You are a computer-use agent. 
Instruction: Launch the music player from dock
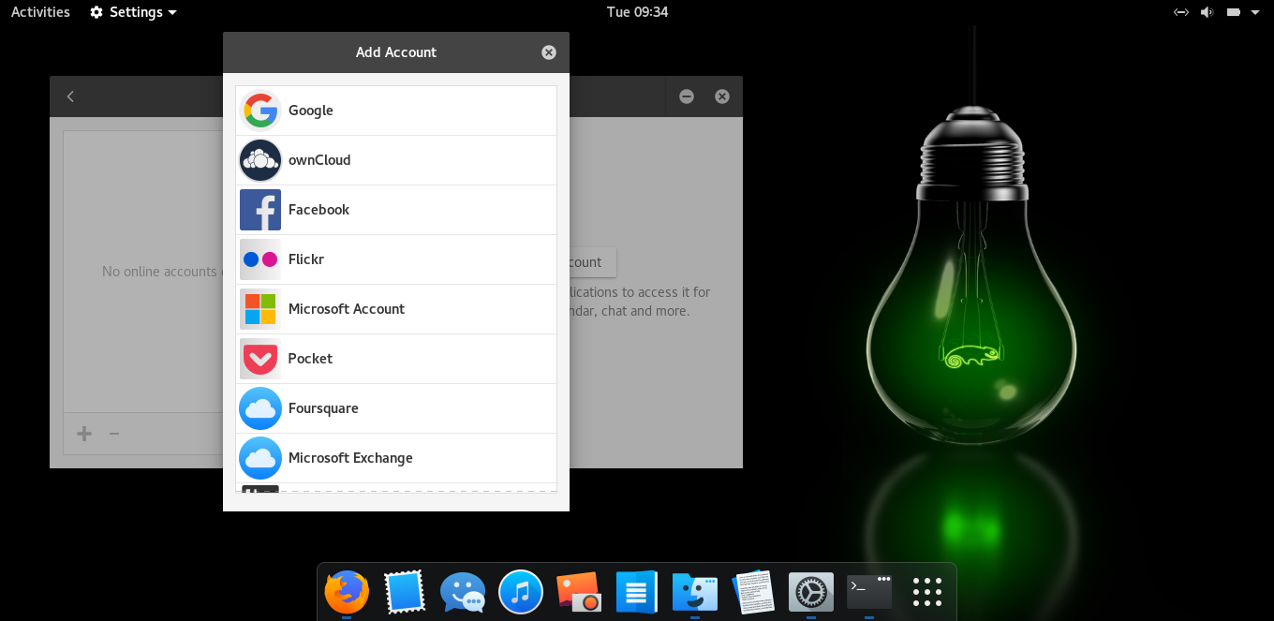[521, 592]
